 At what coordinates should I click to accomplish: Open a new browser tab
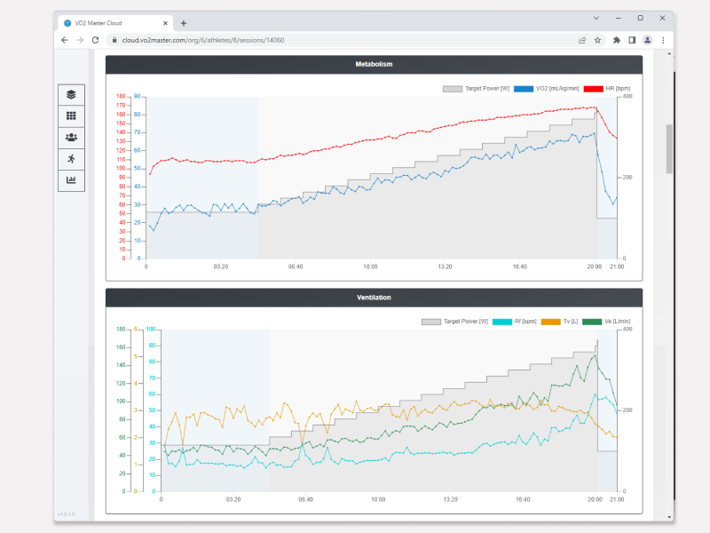(184, 23)
